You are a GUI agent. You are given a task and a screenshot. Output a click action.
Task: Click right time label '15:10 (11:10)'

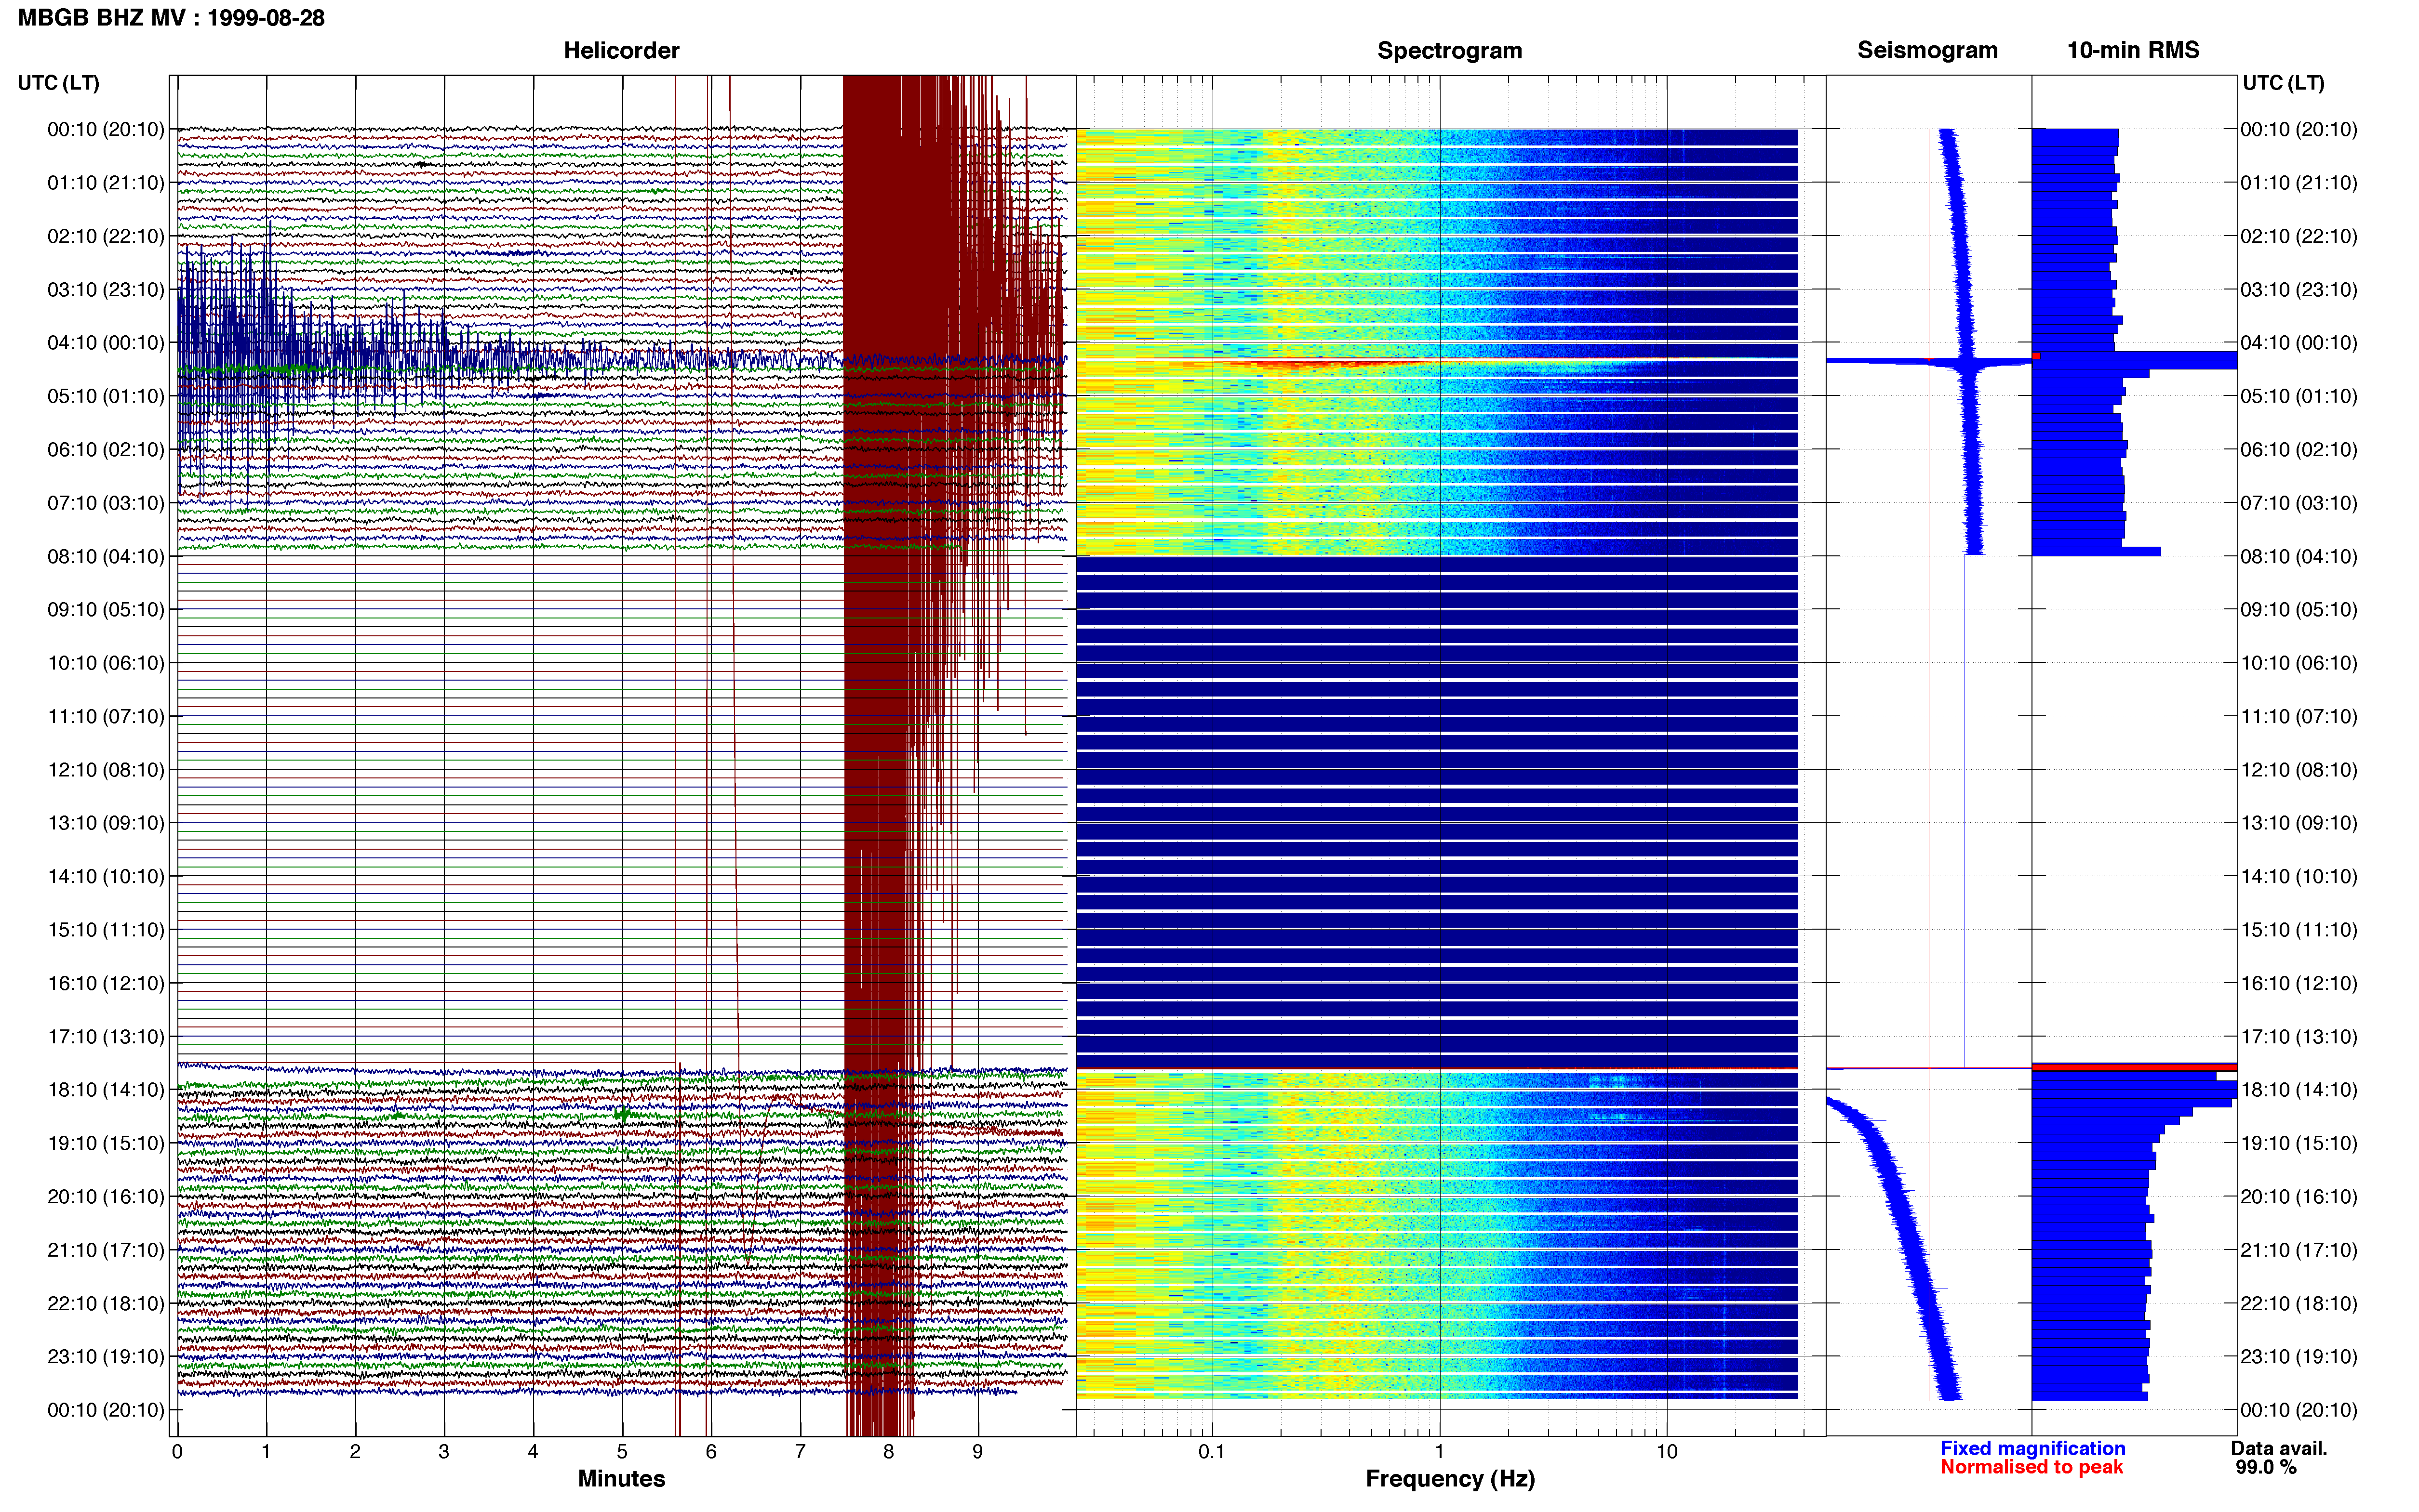click(2298, 929)
